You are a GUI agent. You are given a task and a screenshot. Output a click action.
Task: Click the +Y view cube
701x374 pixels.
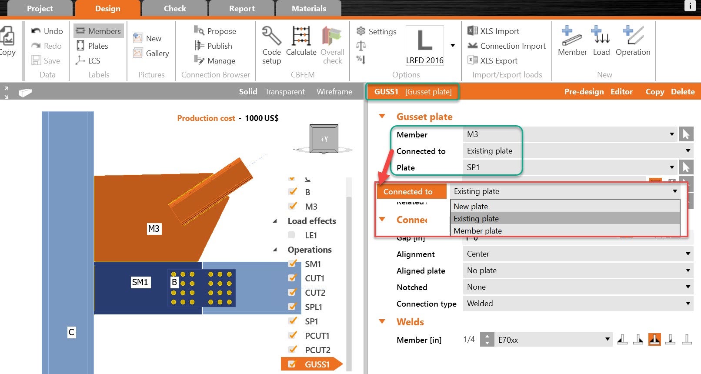tap(324, 139)
